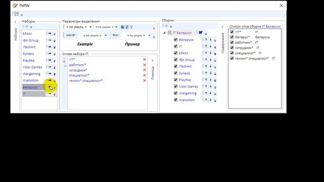
Task: Delete the word 'сотрудник*' with its red X
Action: tap(144, 70)
